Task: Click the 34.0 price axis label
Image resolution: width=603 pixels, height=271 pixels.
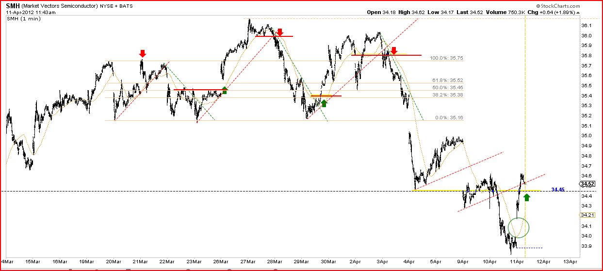Action: (x=586, y=236)
